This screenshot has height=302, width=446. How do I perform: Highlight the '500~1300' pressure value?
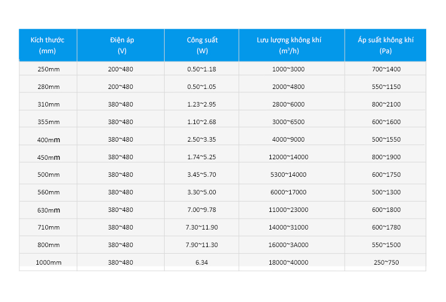387,192
